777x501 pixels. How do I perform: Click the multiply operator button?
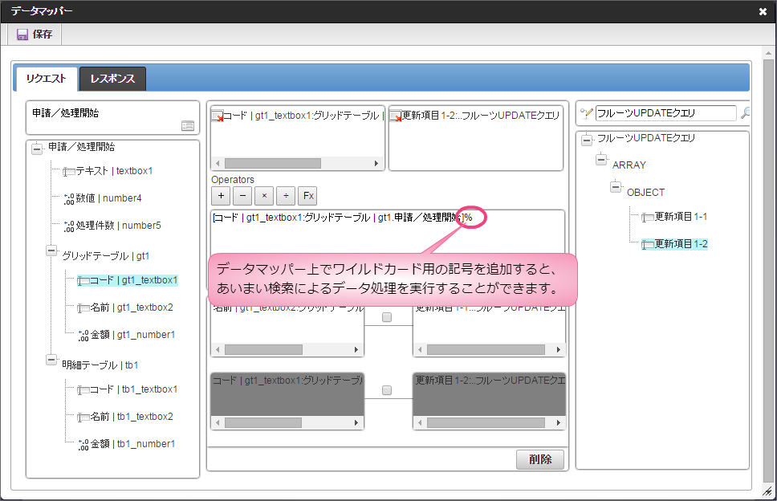click(265, 196)
